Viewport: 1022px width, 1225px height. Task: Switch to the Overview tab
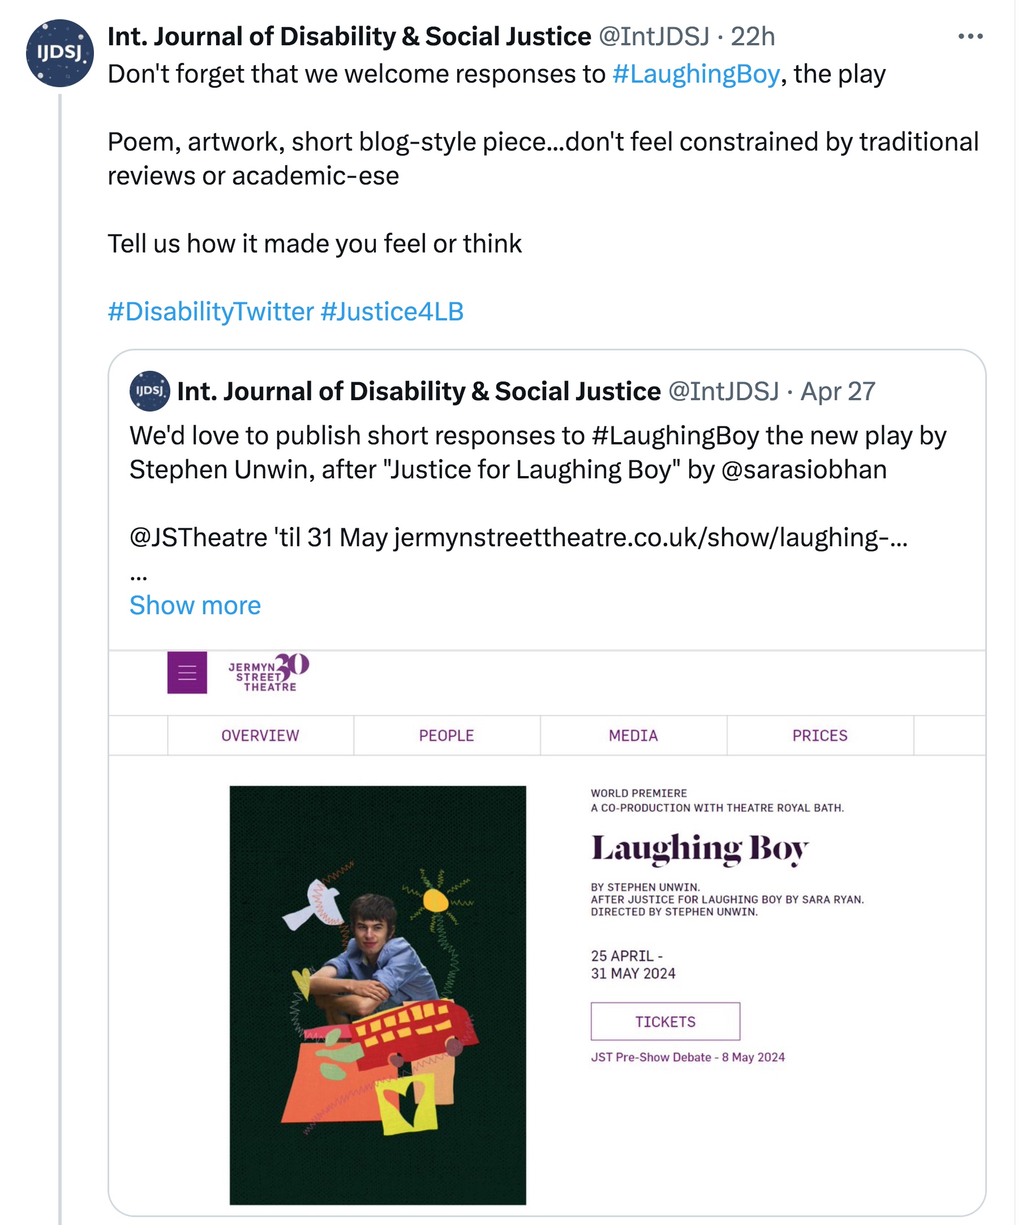(x=260, y=735)
